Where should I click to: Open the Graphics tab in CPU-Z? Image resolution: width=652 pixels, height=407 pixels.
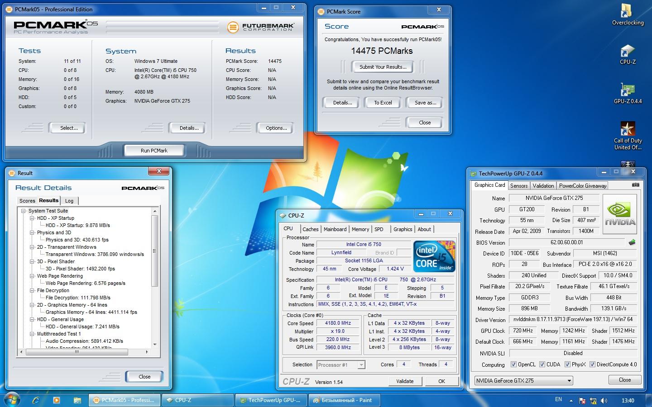click(x=403, y=229)
